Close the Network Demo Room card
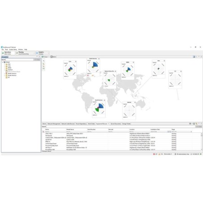203x203 pixels. click(115, 71)
